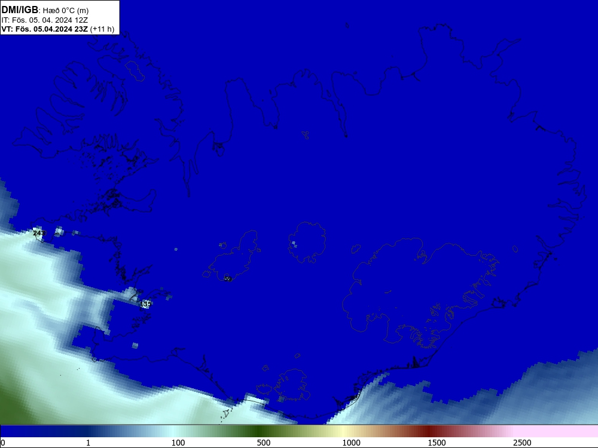
Task: Click the "DMI/IGB" title text
Action: click(x=20, y=10)
